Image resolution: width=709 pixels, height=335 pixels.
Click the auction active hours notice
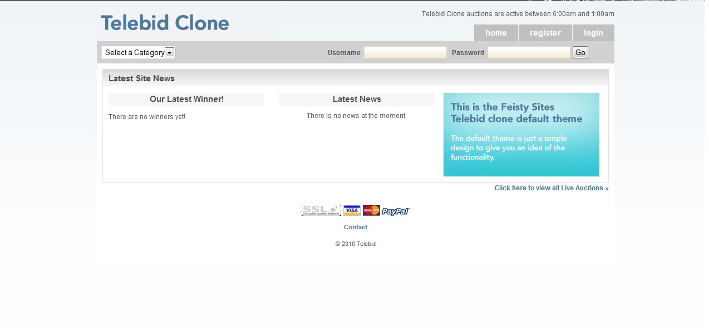tap(518, 14)
